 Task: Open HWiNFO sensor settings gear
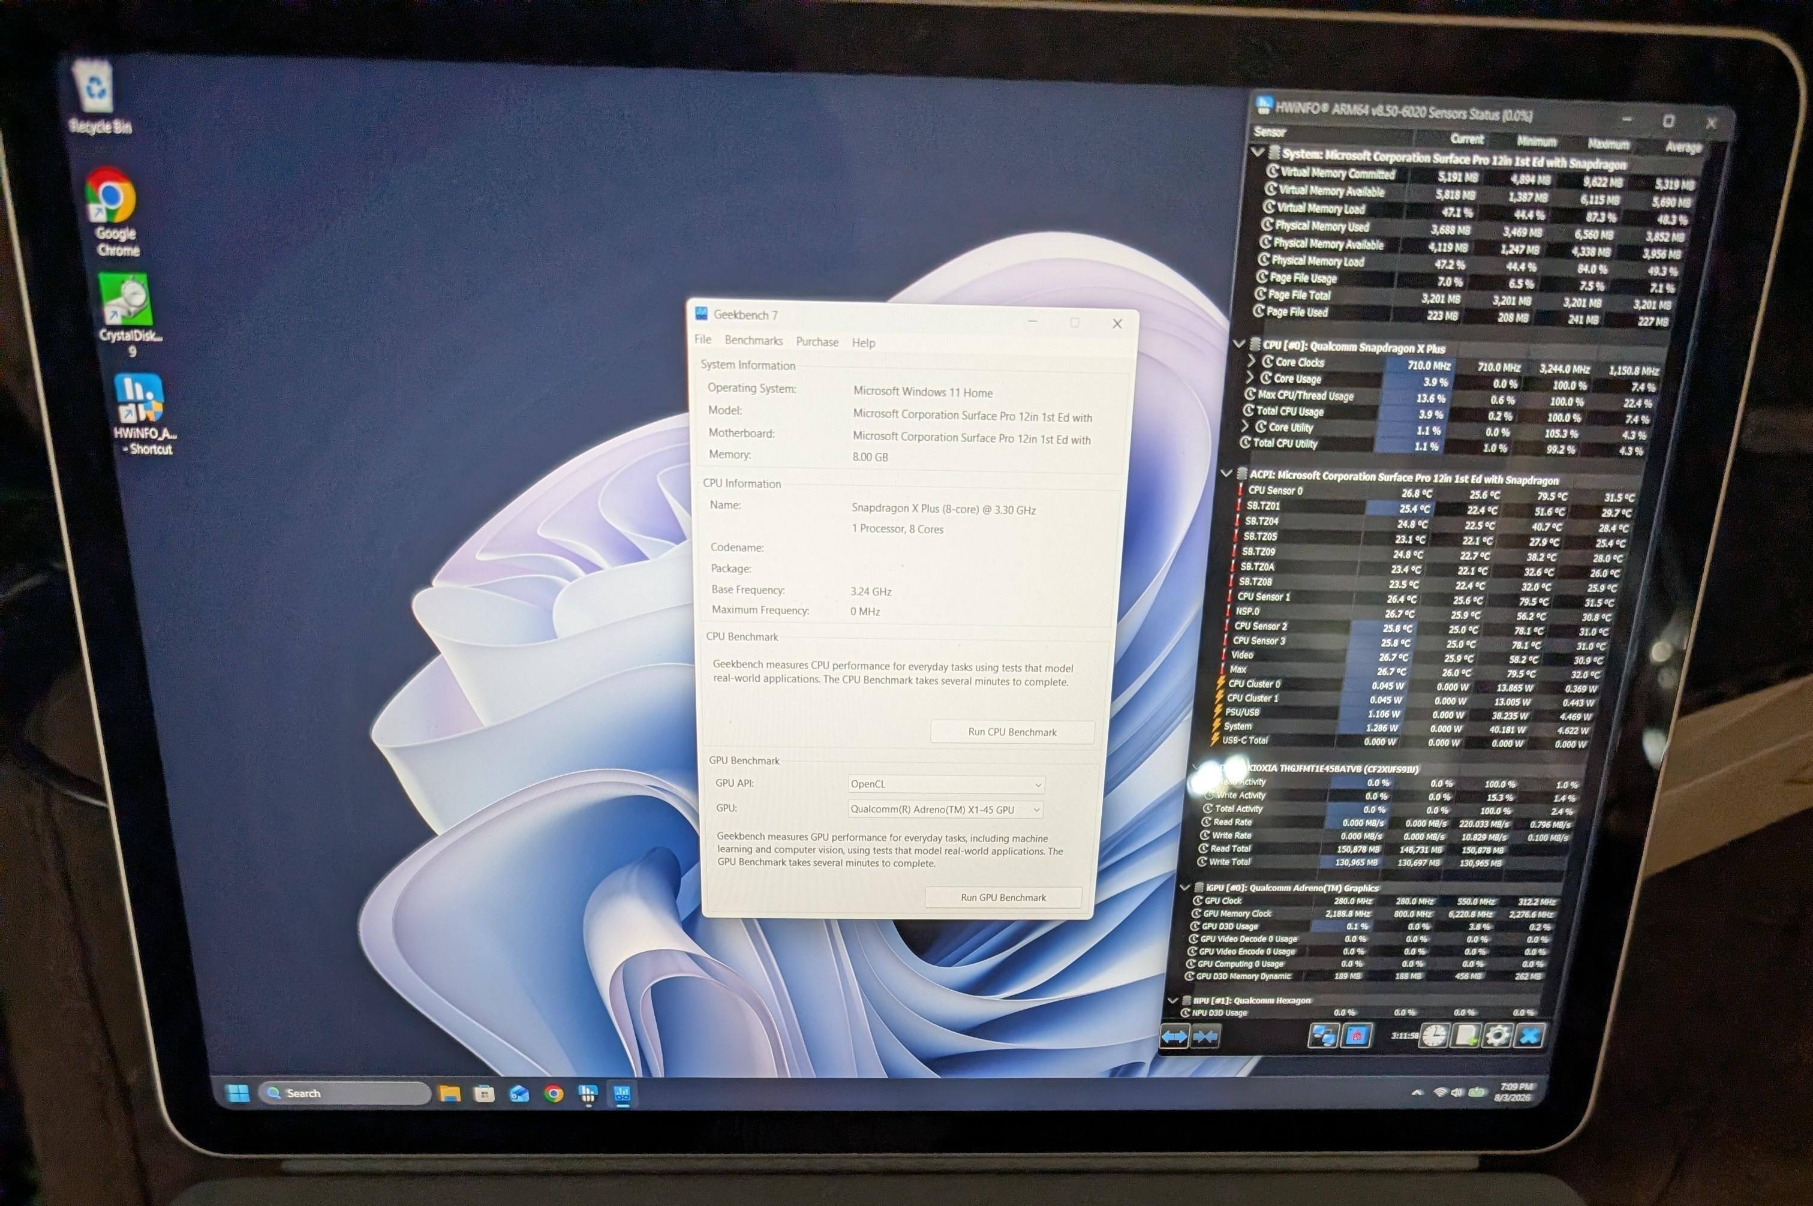(x=1496, y=1035)
